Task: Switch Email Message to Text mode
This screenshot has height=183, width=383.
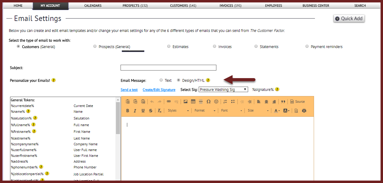Action: [x=161, y=80]
